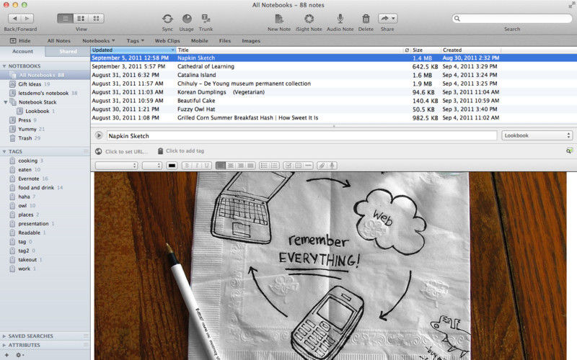This screenshot has width=577, height=360.
Task: Align text left
Action: coord(221,166)
